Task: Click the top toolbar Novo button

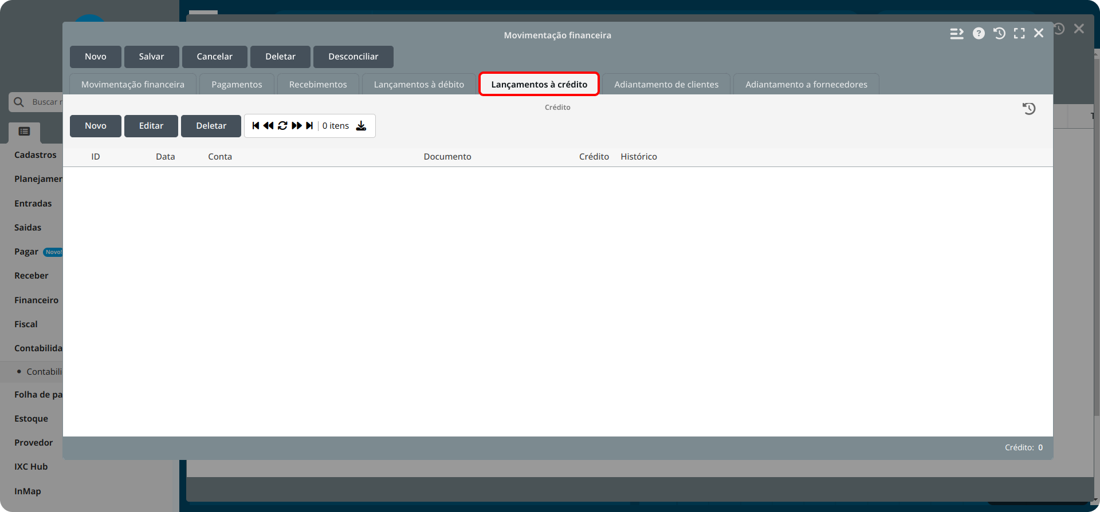Action: [96, 57]
